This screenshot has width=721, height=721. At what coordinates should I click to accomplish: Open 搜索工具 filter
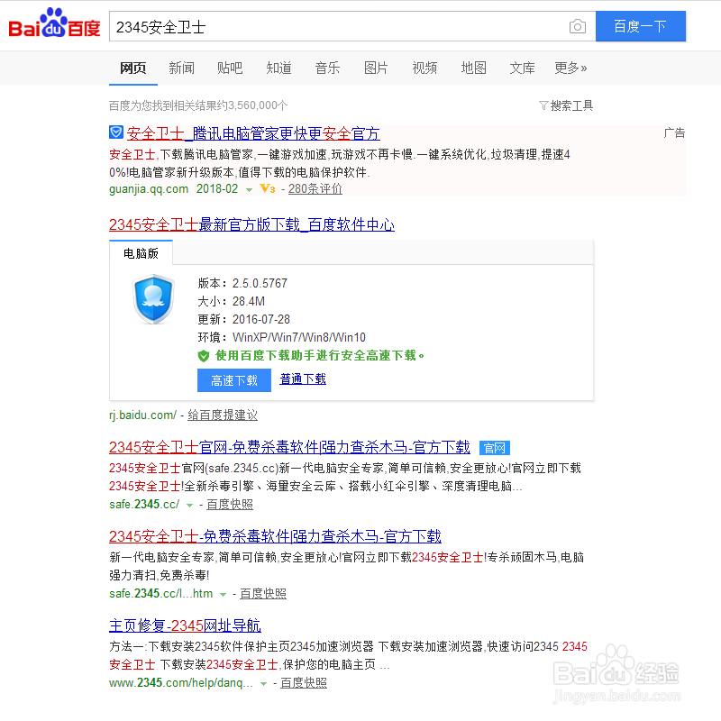click(566, 105)
